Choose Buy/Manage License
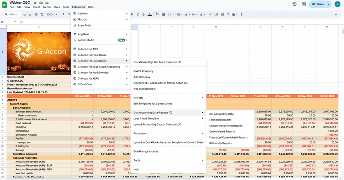The image size is (344, 180). tap(169, 151)
